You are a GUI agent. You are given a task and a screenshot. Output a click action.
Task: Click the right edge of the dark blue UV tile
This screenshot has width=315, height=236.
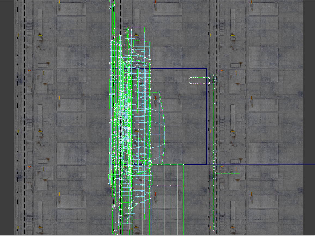tap(207, 117)
